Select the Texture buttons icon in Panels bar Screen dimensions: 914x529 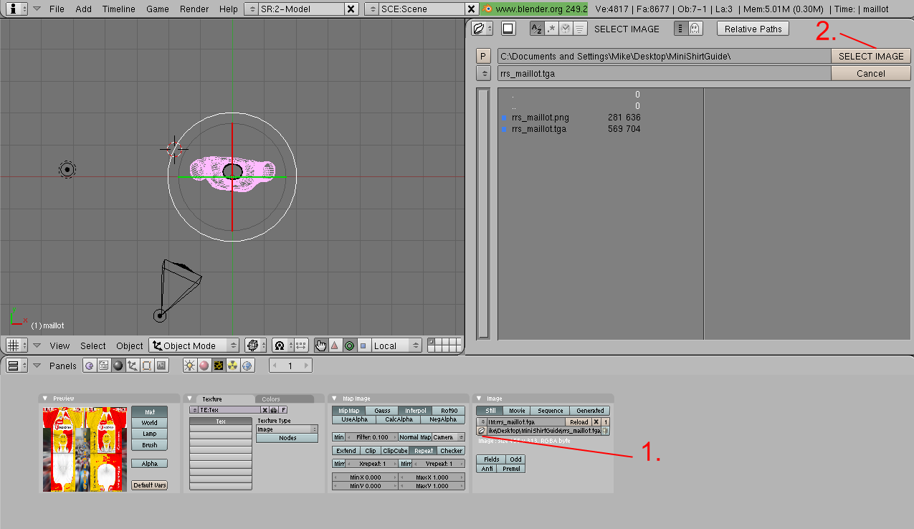point(219,366)
